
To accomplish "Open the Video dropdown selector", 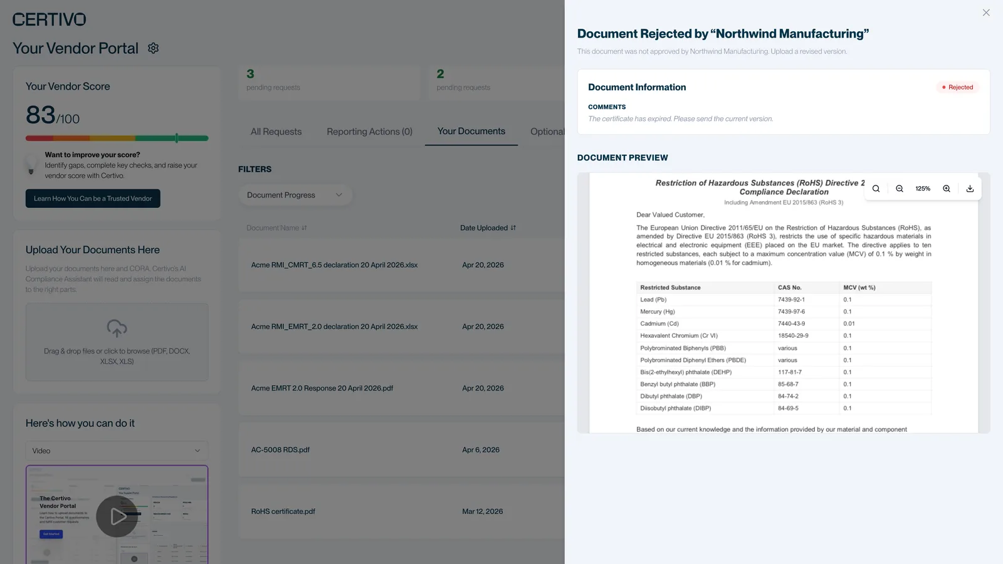I will (117, 451).
